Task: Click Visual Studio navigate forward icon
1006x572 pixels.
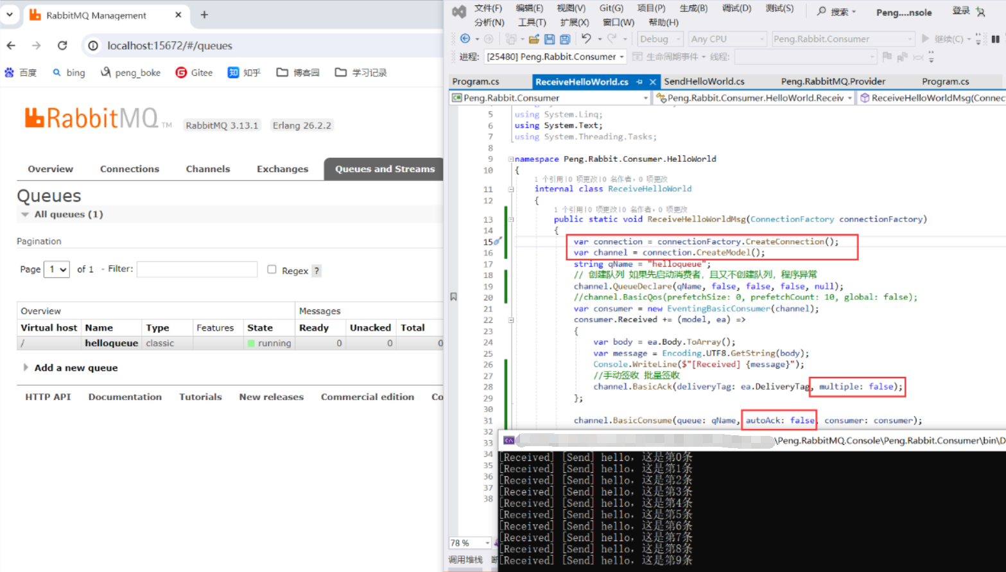Action: tap(489, 39)
